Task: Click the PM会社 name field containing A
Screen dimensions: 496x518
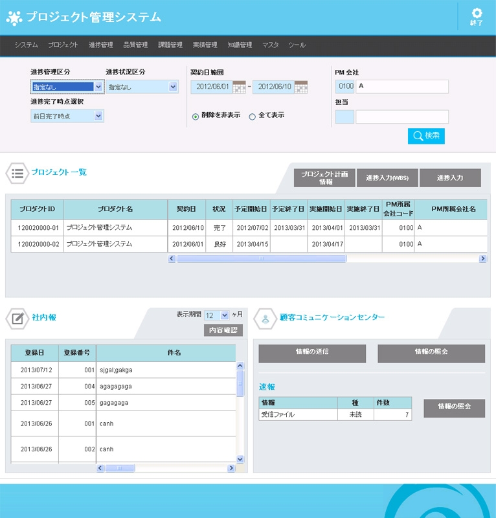Action: (x=402, y=87)
